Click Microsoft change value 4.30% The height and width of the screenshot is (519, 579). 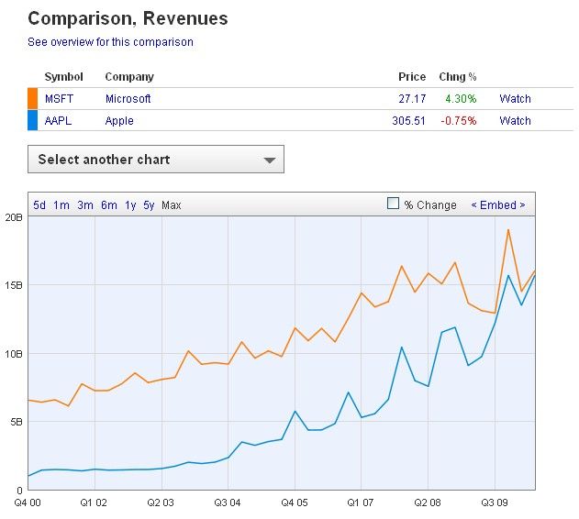[461, 98]
